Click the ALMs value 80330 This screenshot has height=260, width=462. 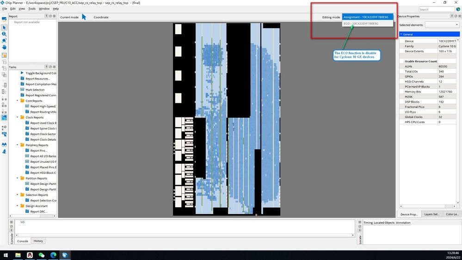coord(443,66)
